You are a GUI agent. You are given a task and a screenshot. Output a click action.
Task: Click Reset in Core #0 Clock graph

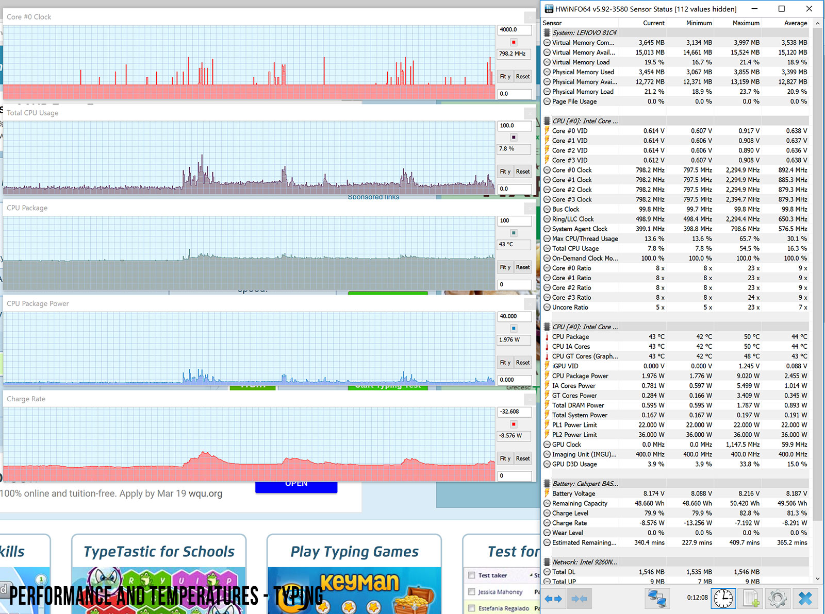(x=523, y=76)
